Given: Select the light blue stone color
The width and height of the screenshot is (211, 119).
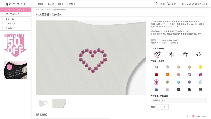Looking at the screenshot, I should pyautogui.click(x=200, y=82).
